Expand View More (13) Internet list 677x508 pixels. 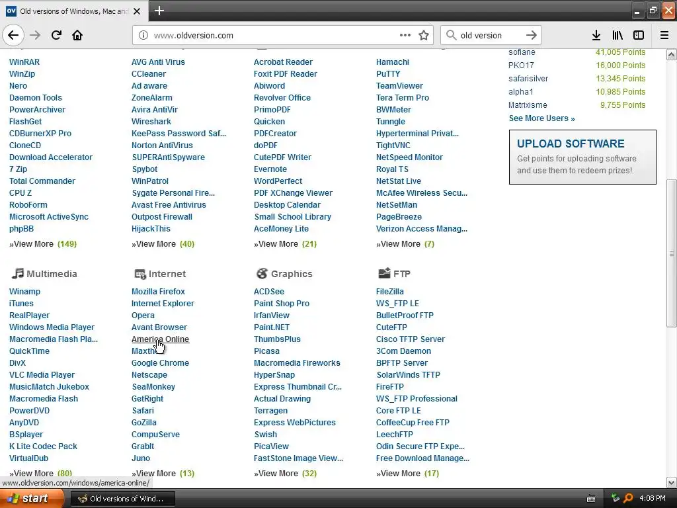coord(163,474)
